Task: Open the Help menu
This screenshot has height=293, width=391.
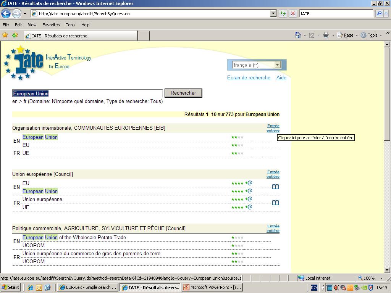Action: [x=85, y=25]
